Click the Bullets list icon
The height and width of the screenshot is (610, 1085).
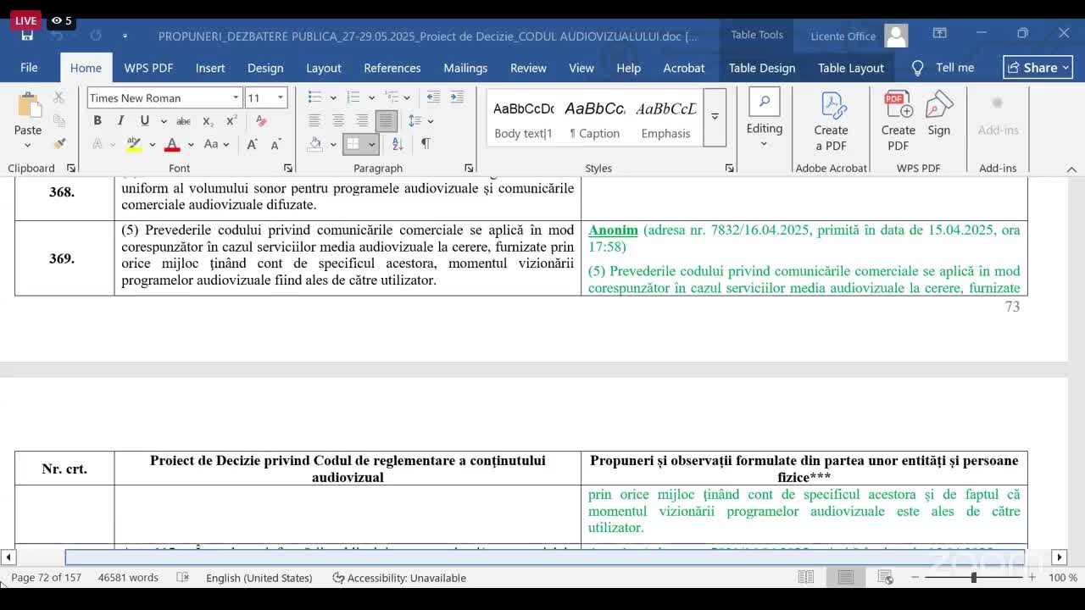pyautogui.click(x=315, y=97)
